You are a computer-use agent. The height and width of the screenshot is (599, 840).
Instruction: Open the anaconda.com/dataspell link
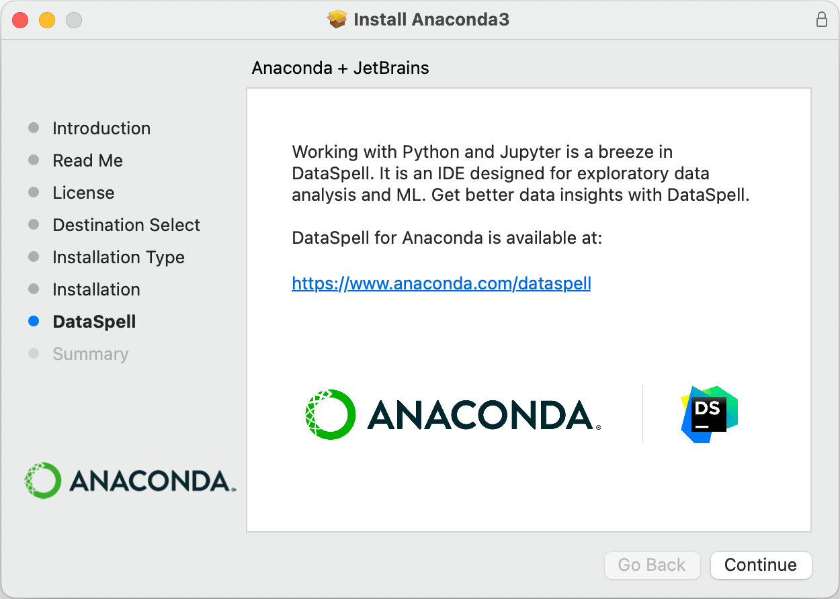[442, 283]
